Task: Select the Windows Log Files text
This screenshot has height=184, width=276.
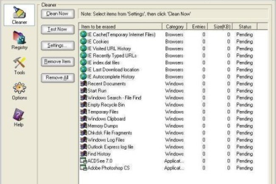Action: (x=106, y=140)
